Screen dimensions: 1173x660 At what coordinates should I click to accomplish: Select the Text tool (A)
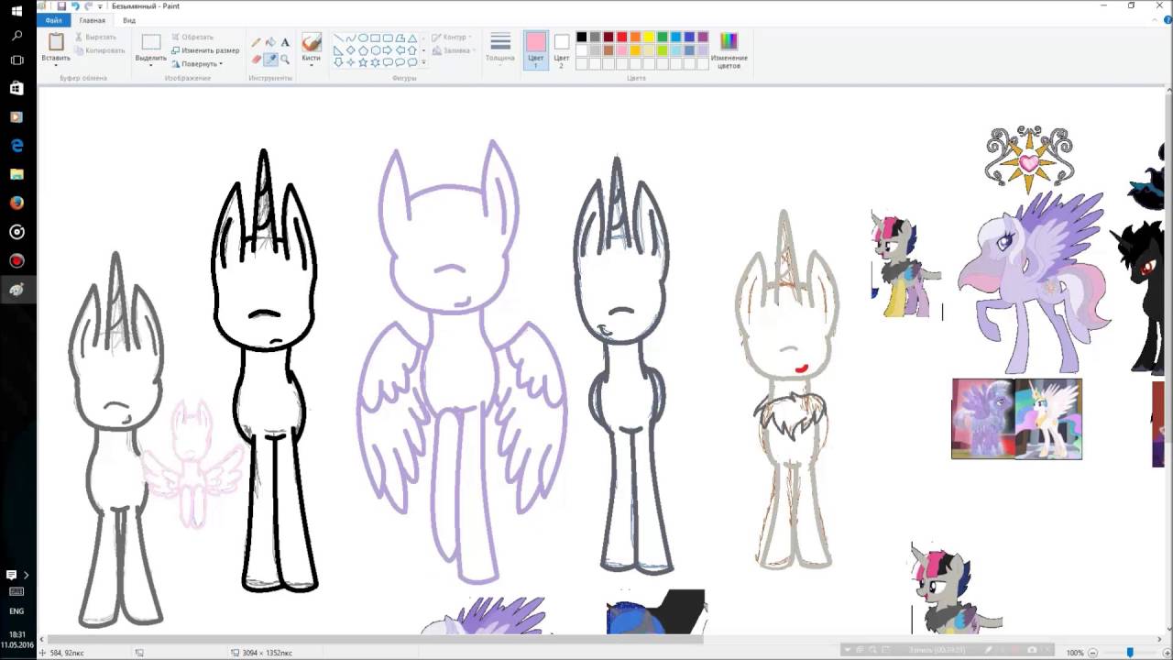pos(285,42)
